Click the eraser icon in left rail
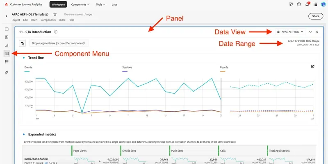The width and height of the screenshot is (328, 164). 7,72
